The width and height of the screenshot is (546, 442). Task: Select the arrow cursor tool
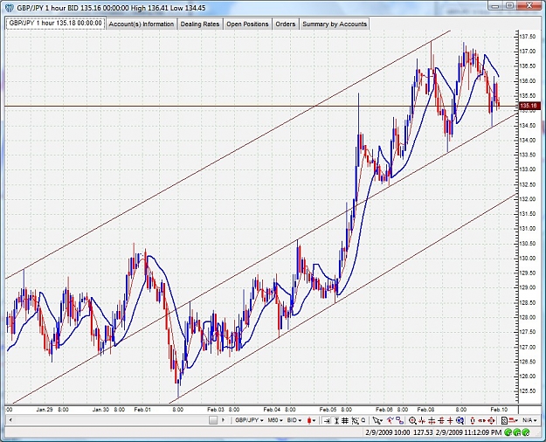376,421
